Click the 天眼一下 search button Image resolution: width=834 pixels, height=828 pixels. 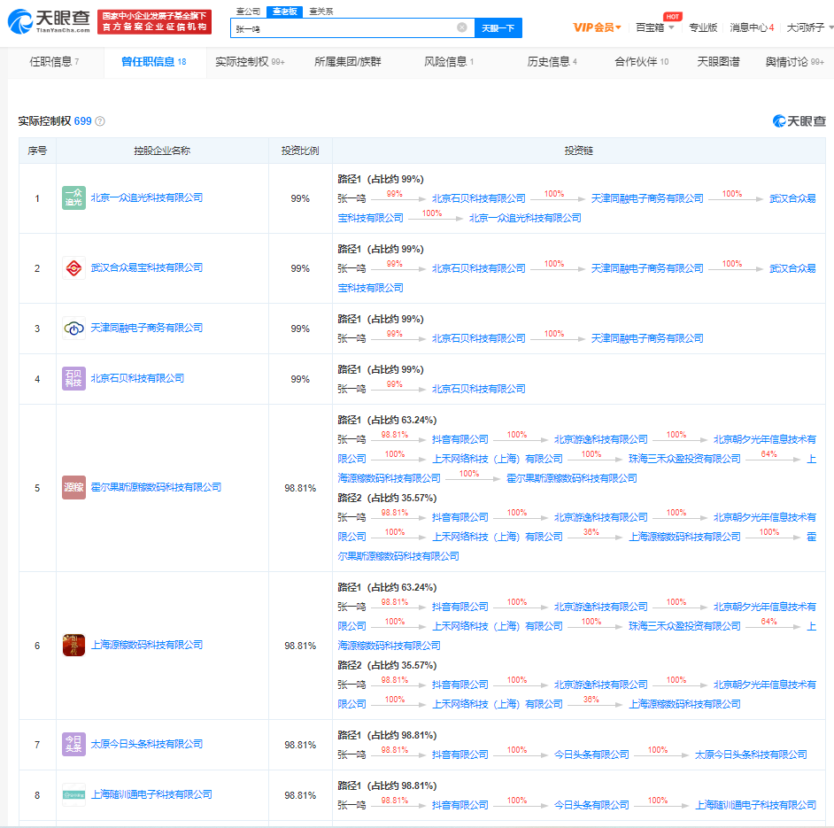pos(498,28)
